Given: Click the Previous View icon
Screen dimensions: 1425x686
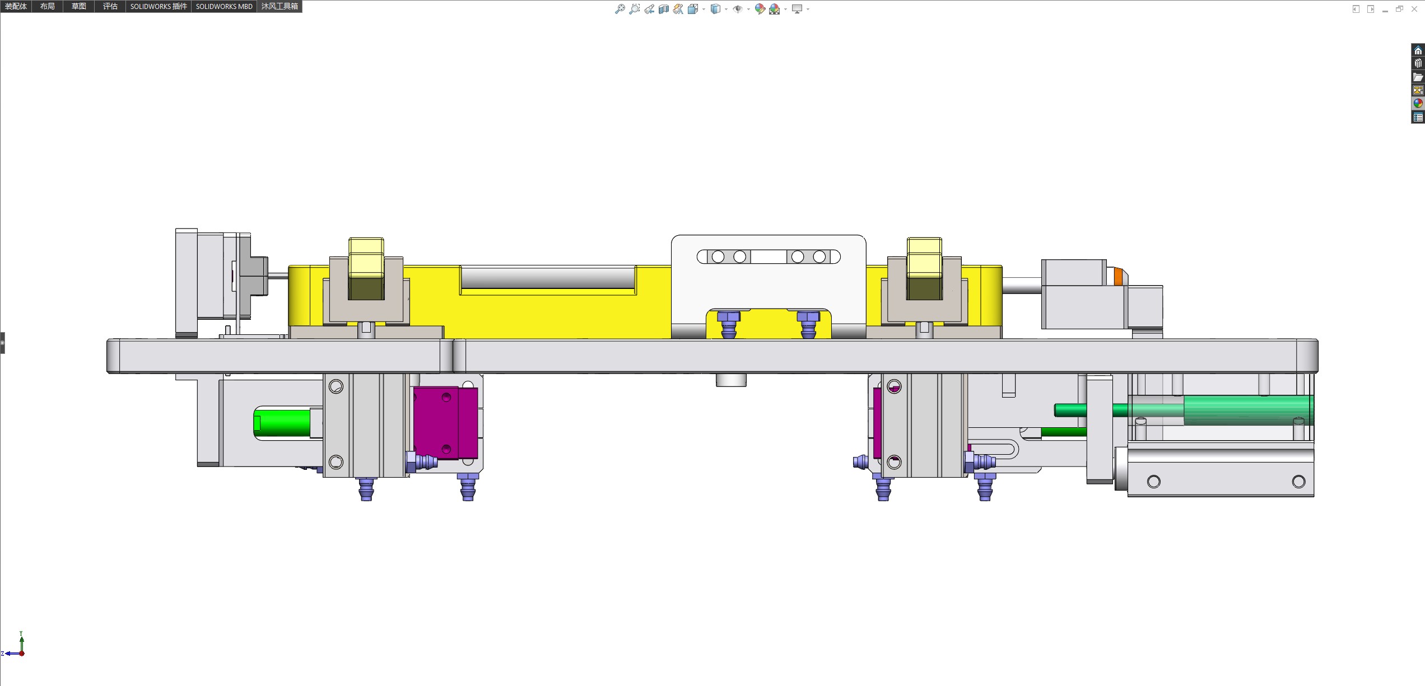Looking at the screenshot, I should tap(649, 9).
